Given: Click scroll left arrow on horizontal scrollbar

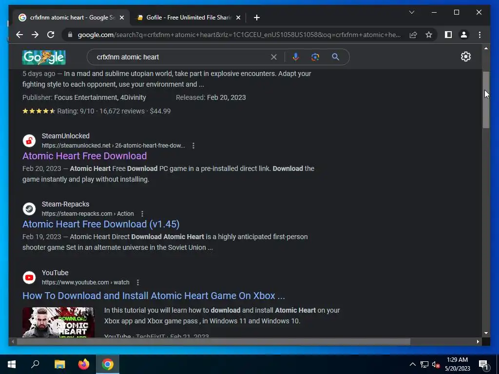Looking at the screenshot, I should pyautogui.click(x=13, y=342).
